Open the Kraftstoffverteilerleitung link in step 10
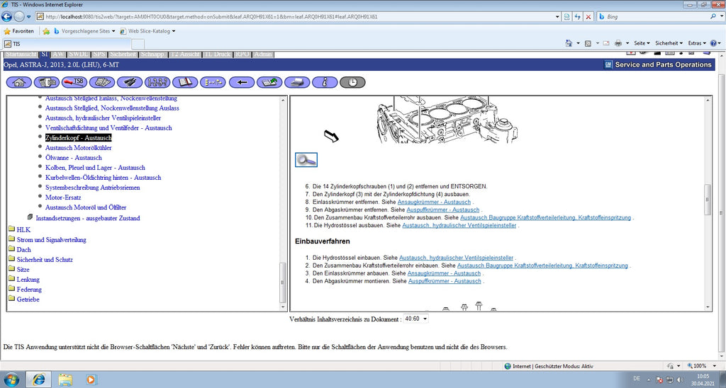The width and height of the screenshot is (726, 388). (x=545, y=218)
